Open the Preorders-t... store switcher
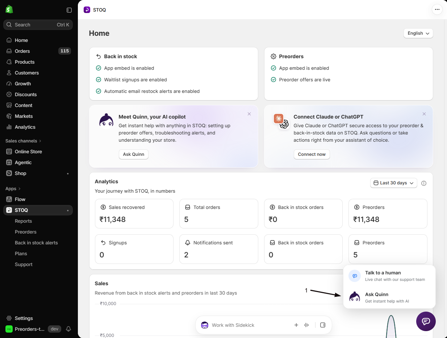 [26, 329]
